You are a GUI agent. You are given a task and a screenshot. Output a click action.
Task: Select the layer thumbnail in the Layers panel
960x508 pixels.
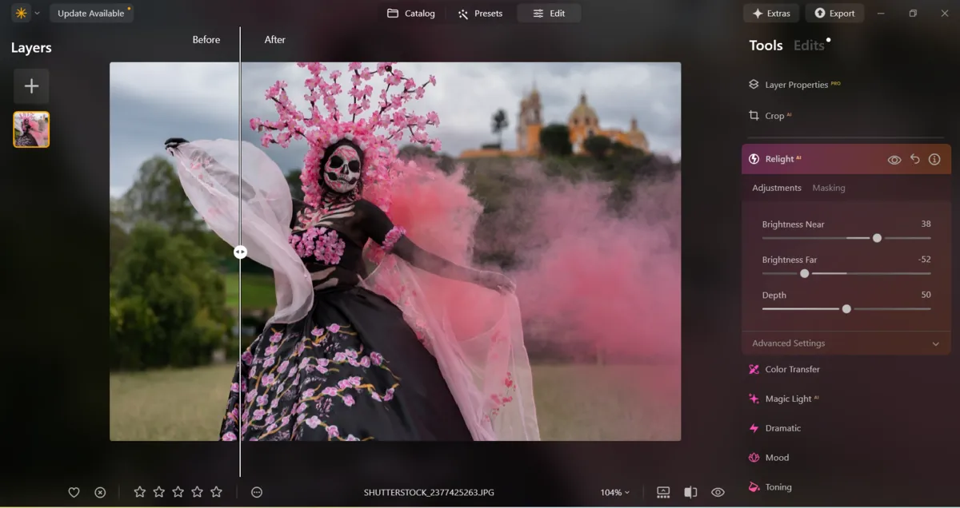point(31,129)
